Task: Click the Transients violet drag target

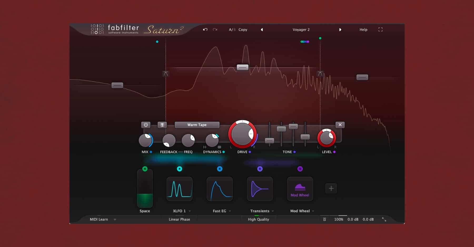Action: point(260,169)
